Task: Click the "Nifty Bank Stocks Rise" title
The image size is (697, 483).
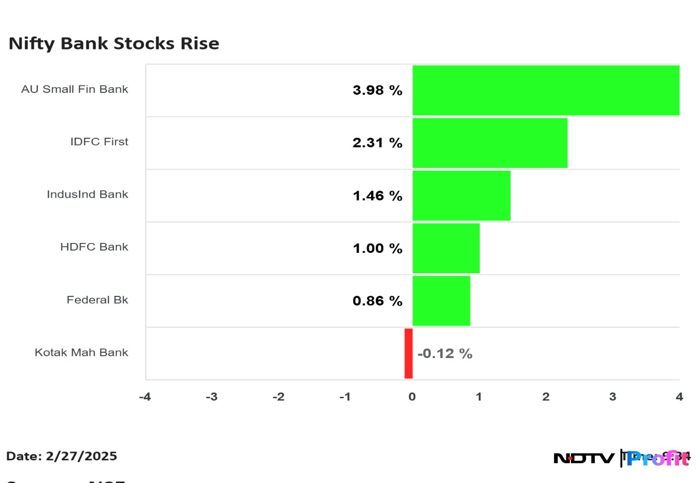Action: (x=114, y=44)
